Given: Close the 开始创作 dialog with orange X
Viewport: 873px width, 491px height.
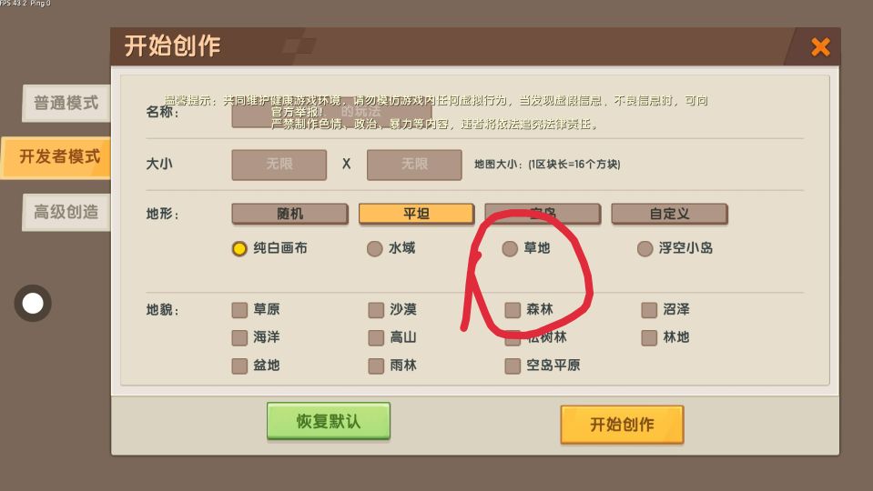Looking at the screenshot, I should (x=820, y=46).
